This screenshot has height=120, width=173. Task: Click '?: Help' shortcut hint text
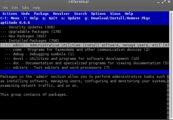tap(31, 18)
